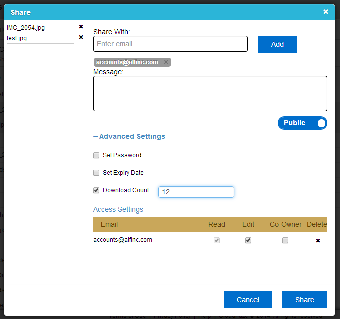The height and width of the screenshot is (319, 340).
Task: Delete accounts@alfinc.com from the access table
Action: 318,241
